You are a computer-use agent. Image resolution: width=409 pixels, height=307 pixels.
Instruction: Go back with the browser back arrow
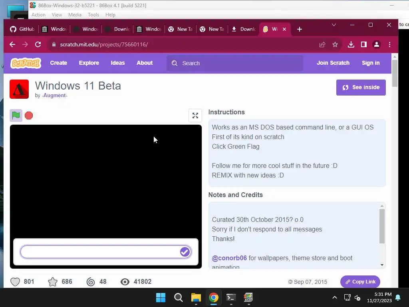[12, 44]
